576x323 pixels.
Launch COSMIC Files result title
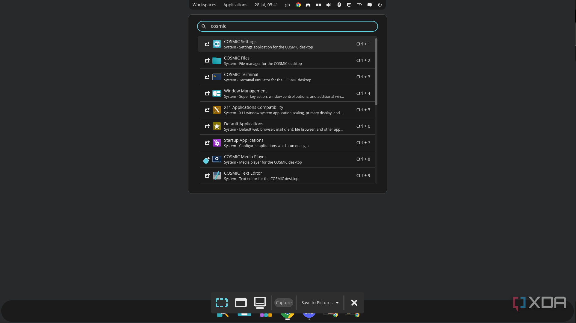point(237,58)
